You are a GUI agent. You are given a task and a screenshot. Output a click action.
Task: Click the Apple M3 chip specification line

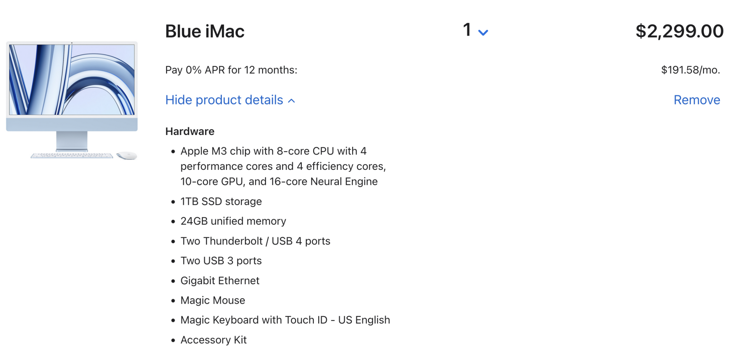[x=283, y=166]
